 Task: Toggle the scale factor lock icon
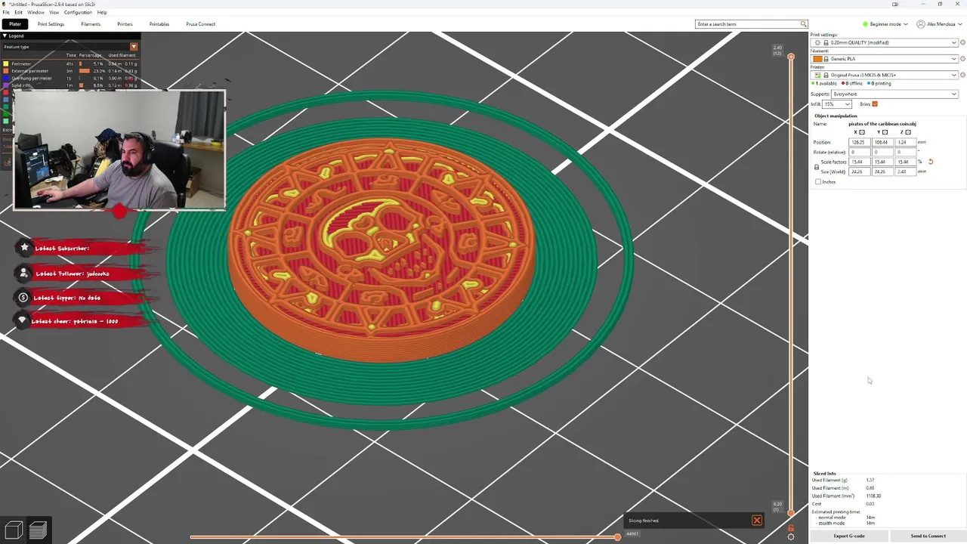point(817,167)
